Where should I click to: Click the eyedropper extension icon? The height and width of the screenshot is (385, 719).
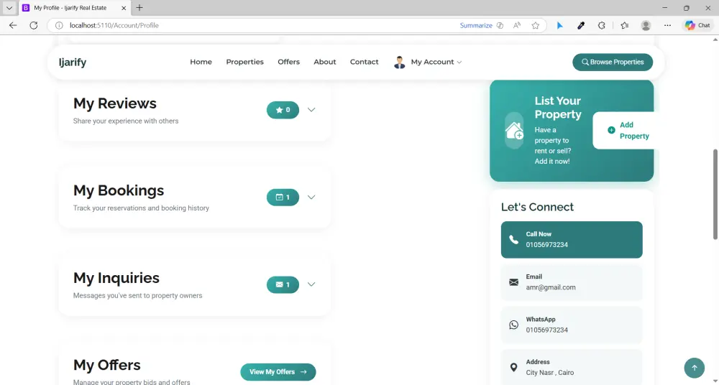(580, 26)
